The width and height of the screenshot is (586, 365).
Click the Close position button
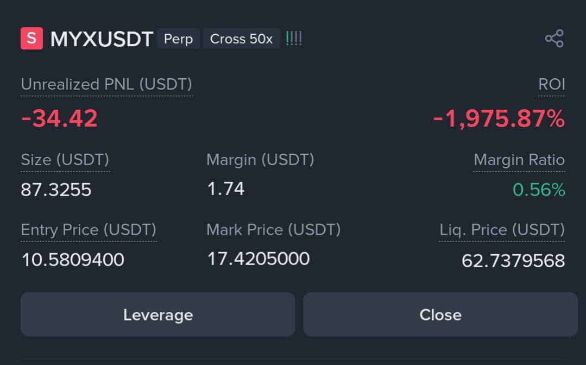coord(440,314)
